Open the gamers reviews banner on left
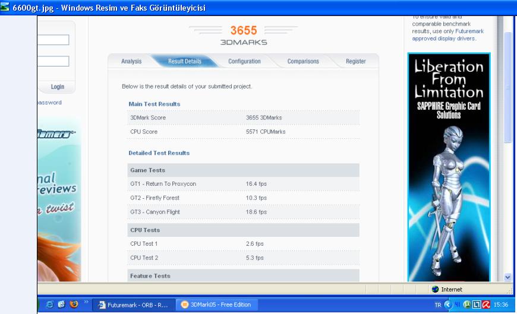The height and width of the screenshot is (314, 517). pos(59,199)
